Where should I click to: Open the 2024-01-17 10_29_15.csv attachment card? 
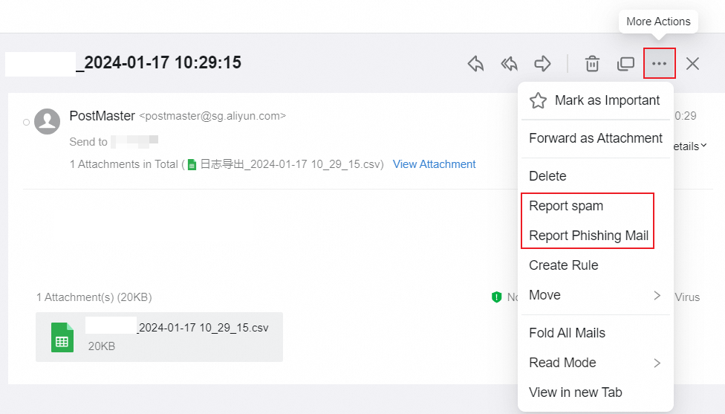tap(159, 337)
